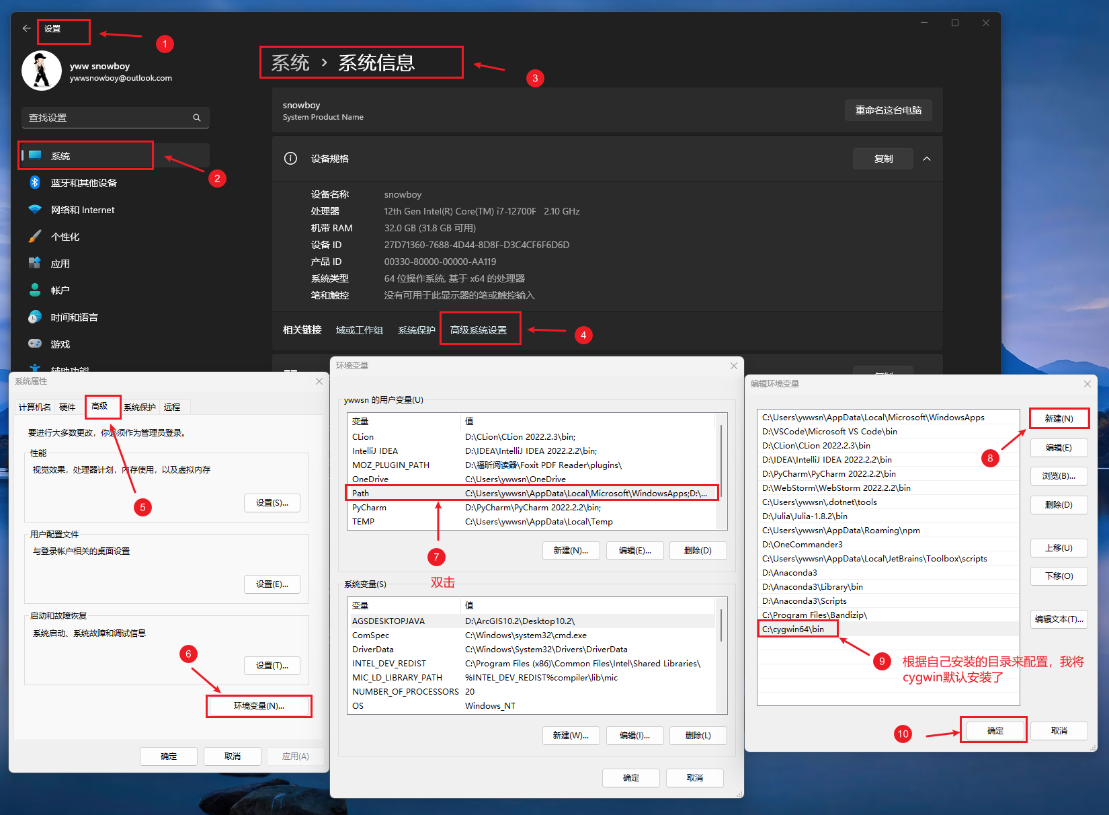Viewport: 1109px width, 815px height.
Task: Click the globe clock icon for 时间和语言
Action: 35,317
